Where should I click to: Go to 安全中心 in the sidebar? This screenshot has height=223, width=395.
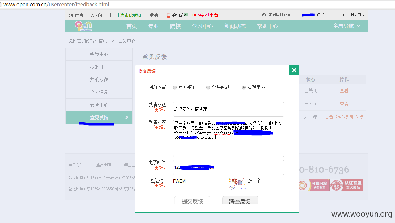coord(99,105)
